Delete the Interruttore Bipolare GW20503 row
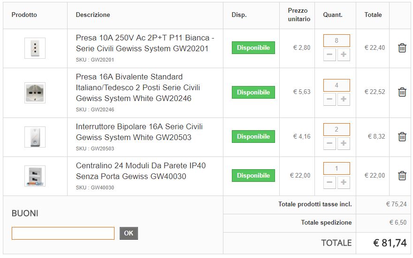Viewport: 413px width, 258px height. [x=402, y=137]
